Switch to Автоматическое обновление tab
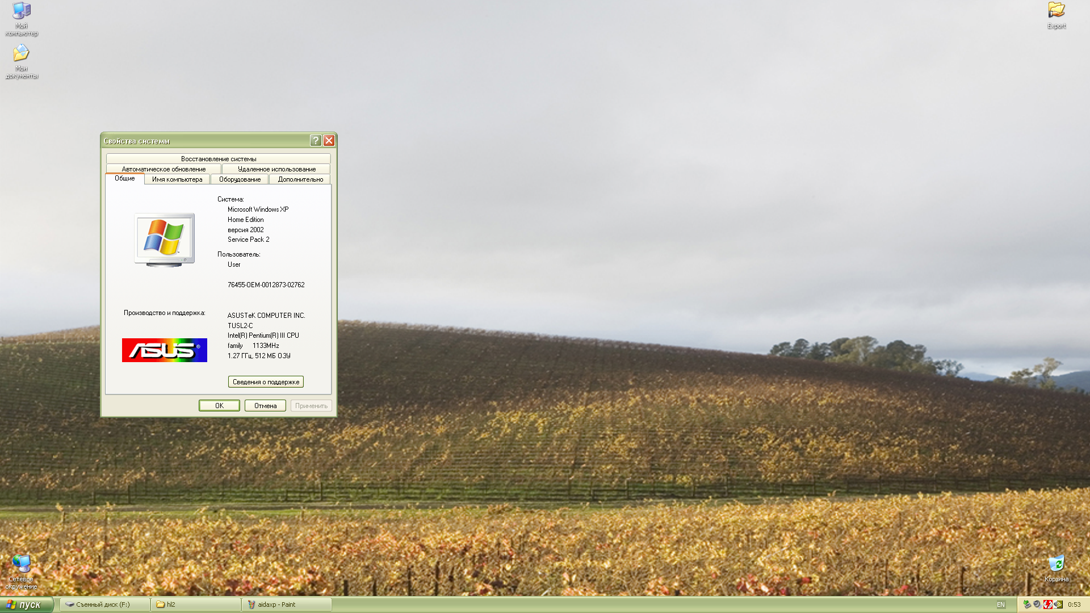Image resolution: width=1090 pixels, height=613 pixels. pos(163,169)
